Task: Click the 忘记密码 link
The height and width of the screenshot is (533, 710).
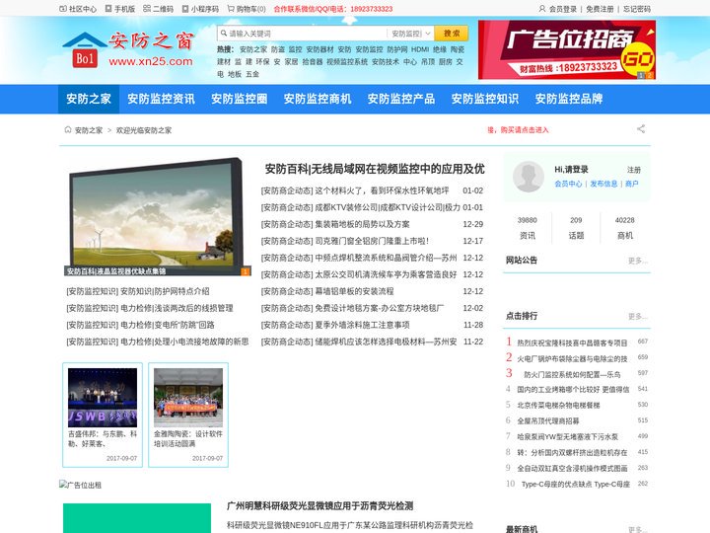Action: (637, 9)
